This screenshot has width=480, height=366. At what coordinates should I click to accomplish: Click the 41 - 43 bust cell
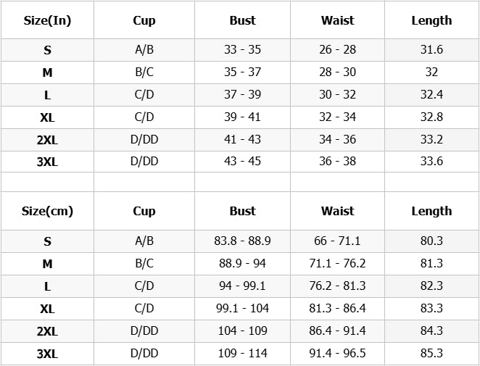[x=242, y=139]
